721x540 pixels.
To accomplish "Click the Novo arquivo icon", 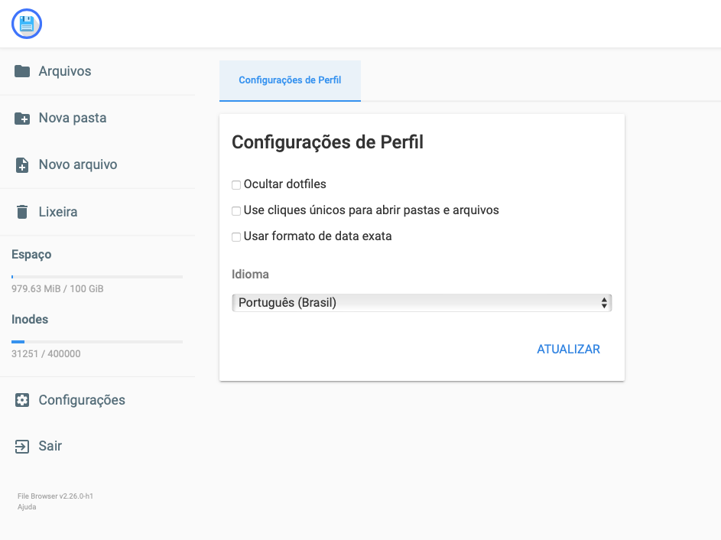I will (21, 164).
